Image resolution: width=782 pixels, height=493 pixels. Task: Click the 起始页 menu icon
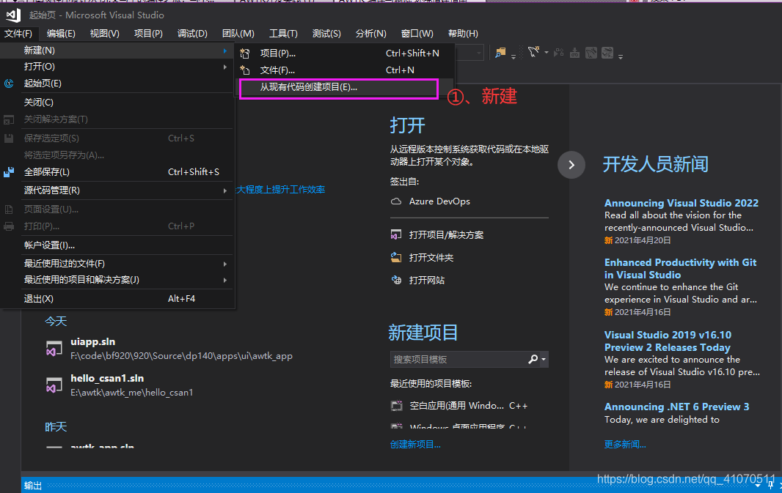click(9, 84)
